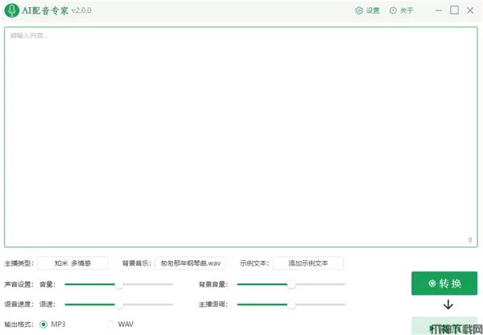
Task: Open the 关于 info icon
Action: pos(393,11)
